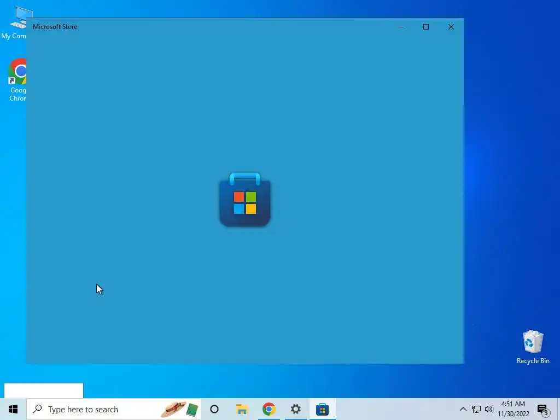560x420 pixels.
Task: Show hidden system tray icons
Action: (463, 409)
